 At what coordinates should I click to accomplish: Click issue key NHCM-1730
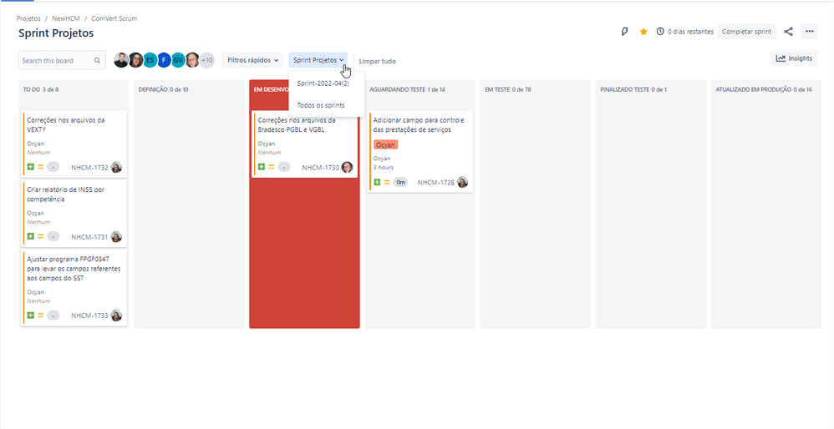point(320,168)
